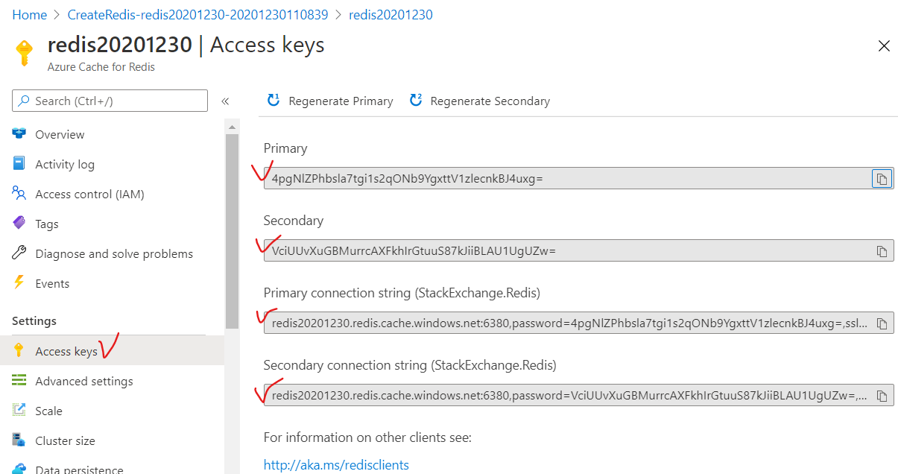Select Diagnose and solve problems

tap(113, 253)
